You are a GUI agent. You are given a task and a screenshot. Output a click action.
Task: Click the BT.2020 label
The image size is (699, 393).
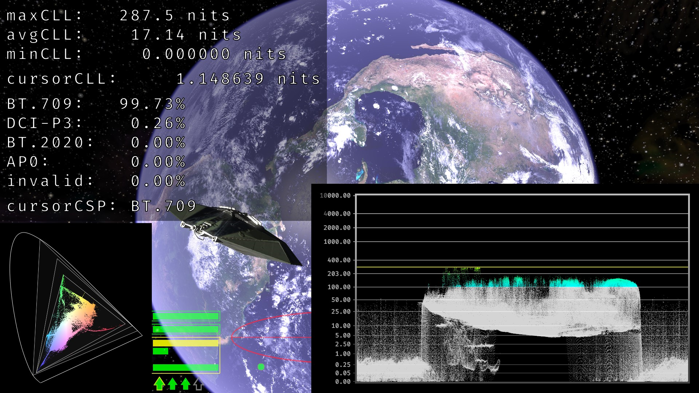(50, 143)
